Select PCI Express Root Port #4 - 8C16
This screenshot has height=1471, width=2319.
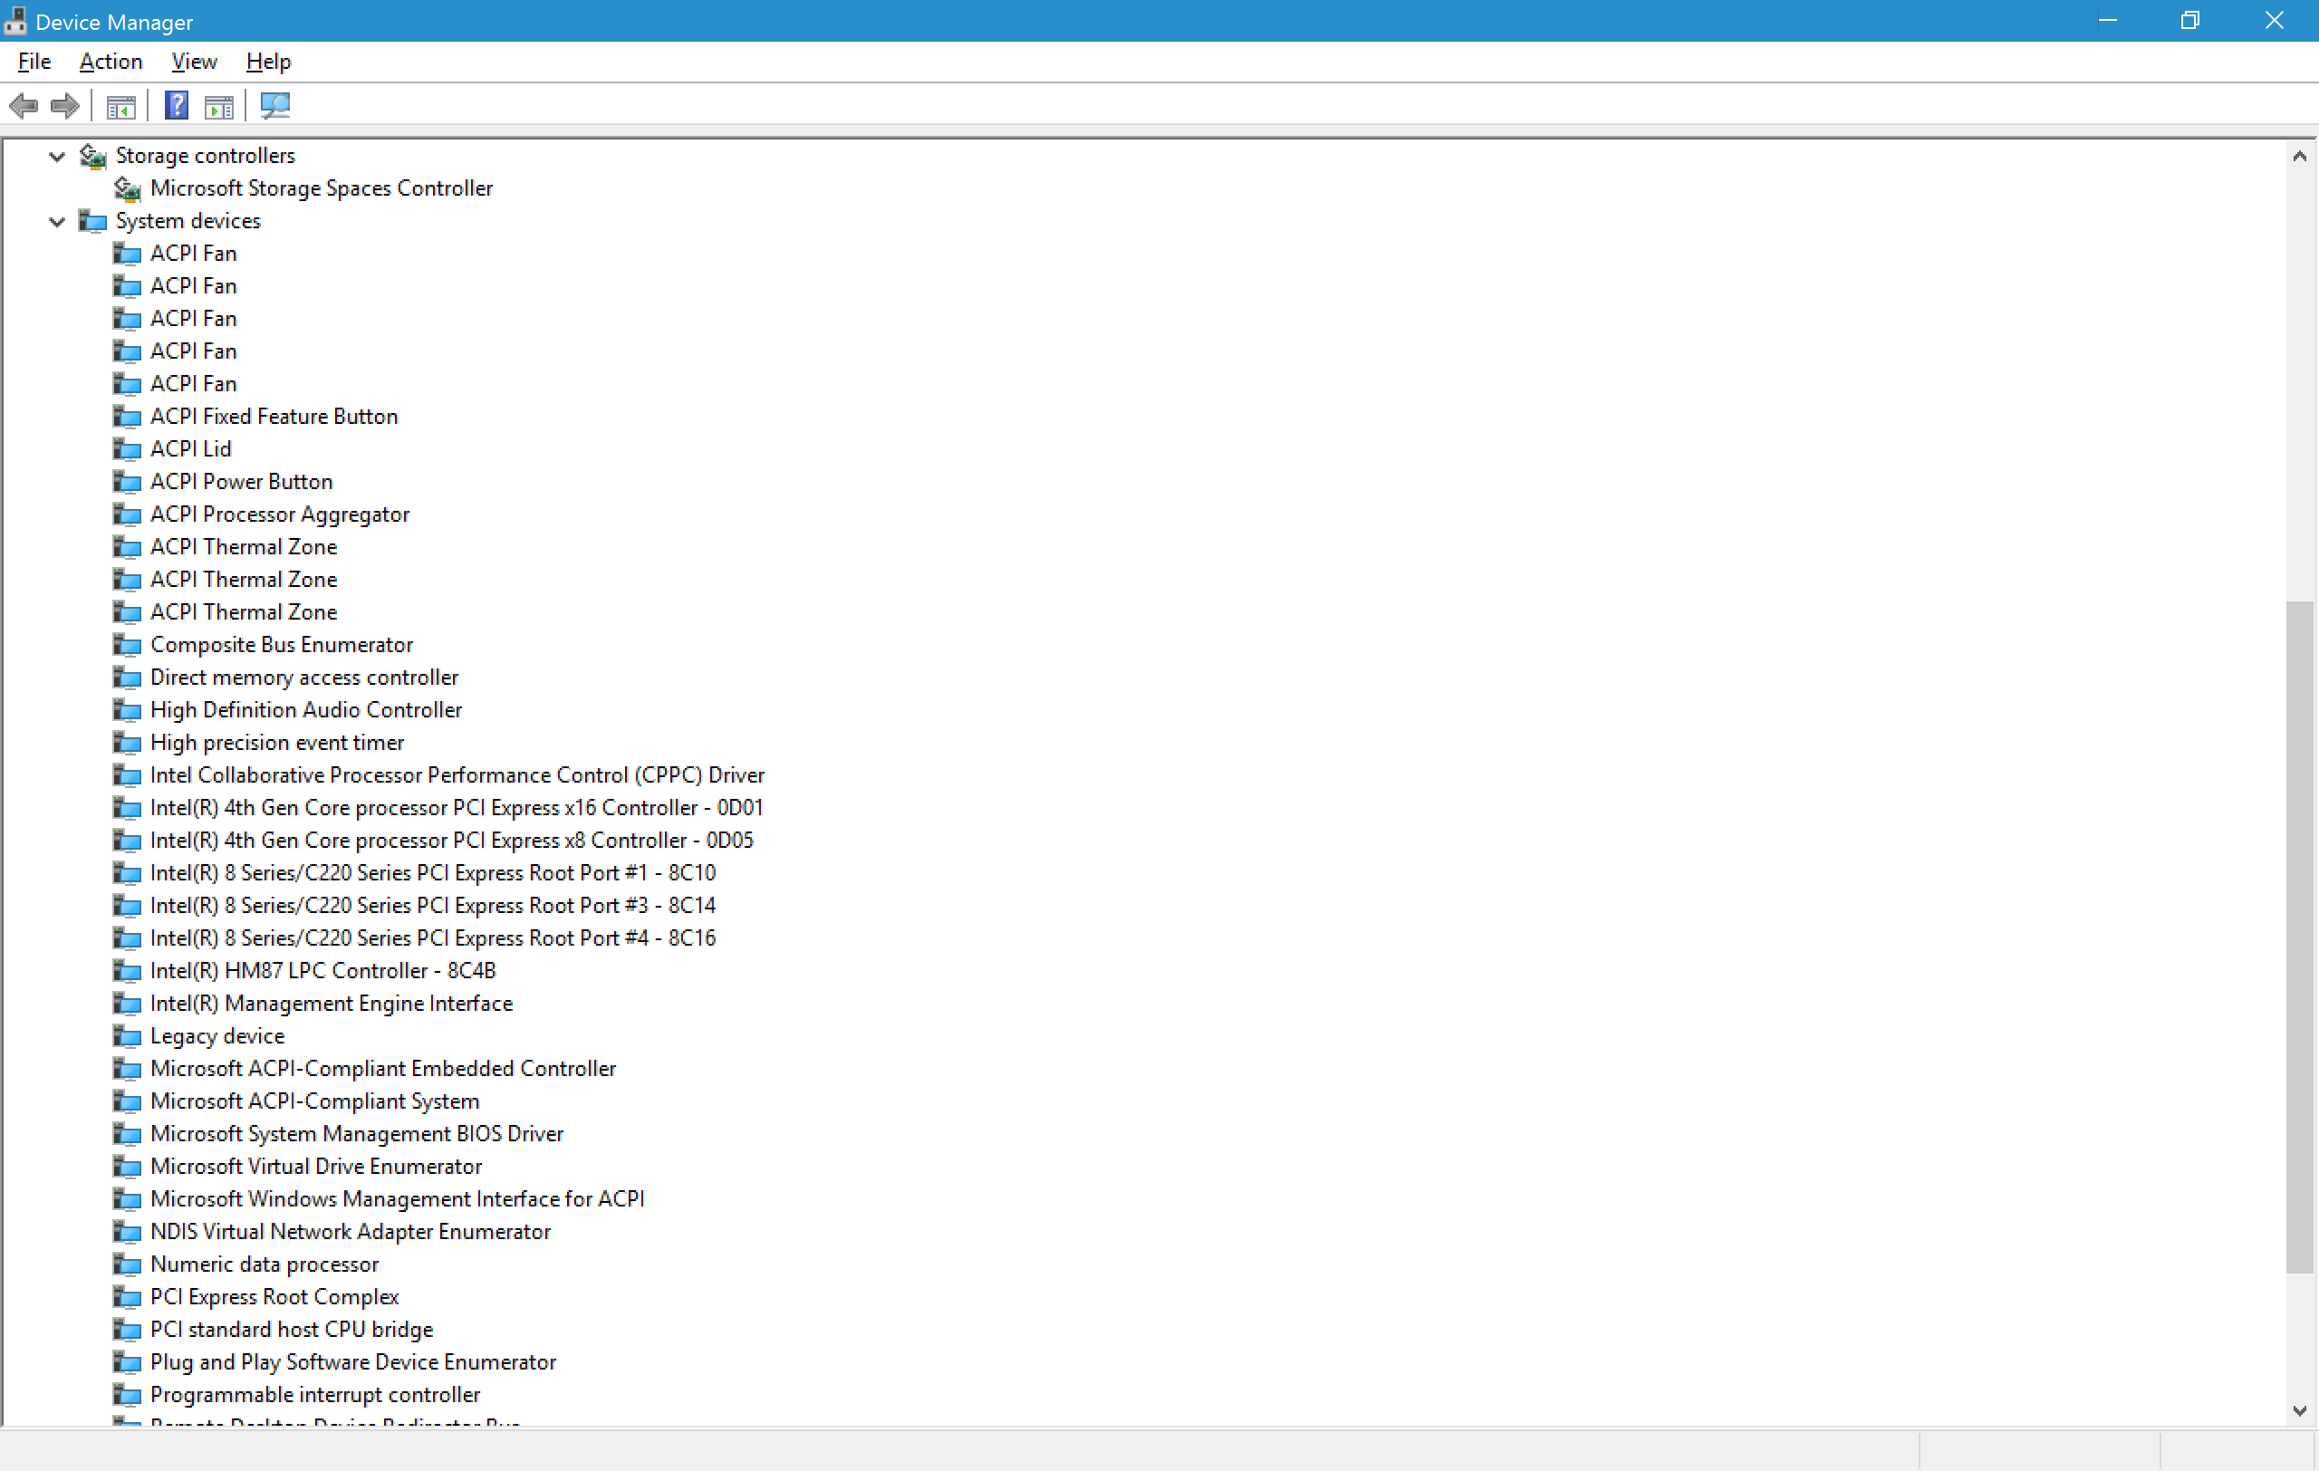433,938
